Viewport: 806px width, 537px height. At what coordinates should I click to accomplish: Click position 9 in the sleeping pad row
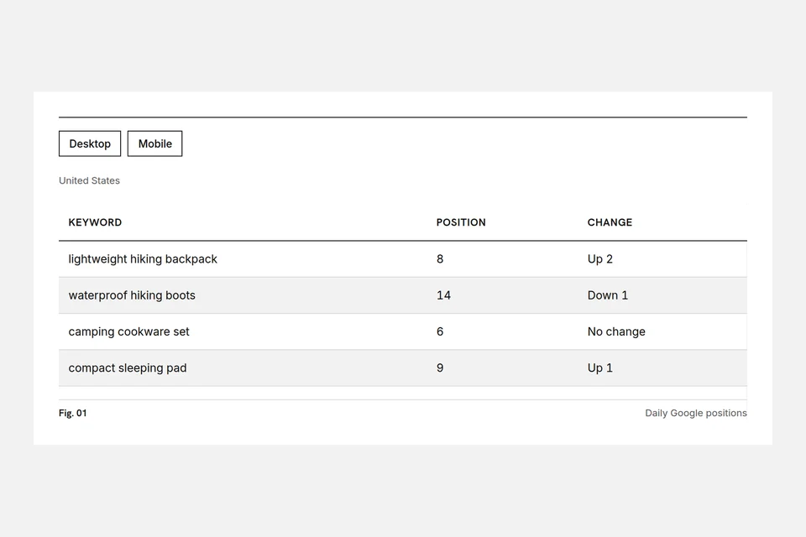coord(440,368)
